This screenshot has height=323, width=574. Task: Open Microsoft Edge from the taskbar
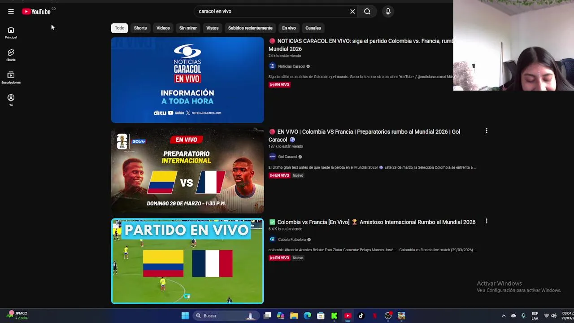click(307, 316)
